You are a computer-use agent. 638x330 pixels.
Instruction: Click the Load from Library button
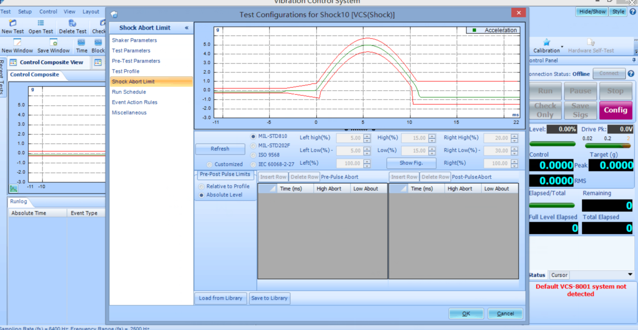(220, 298)
